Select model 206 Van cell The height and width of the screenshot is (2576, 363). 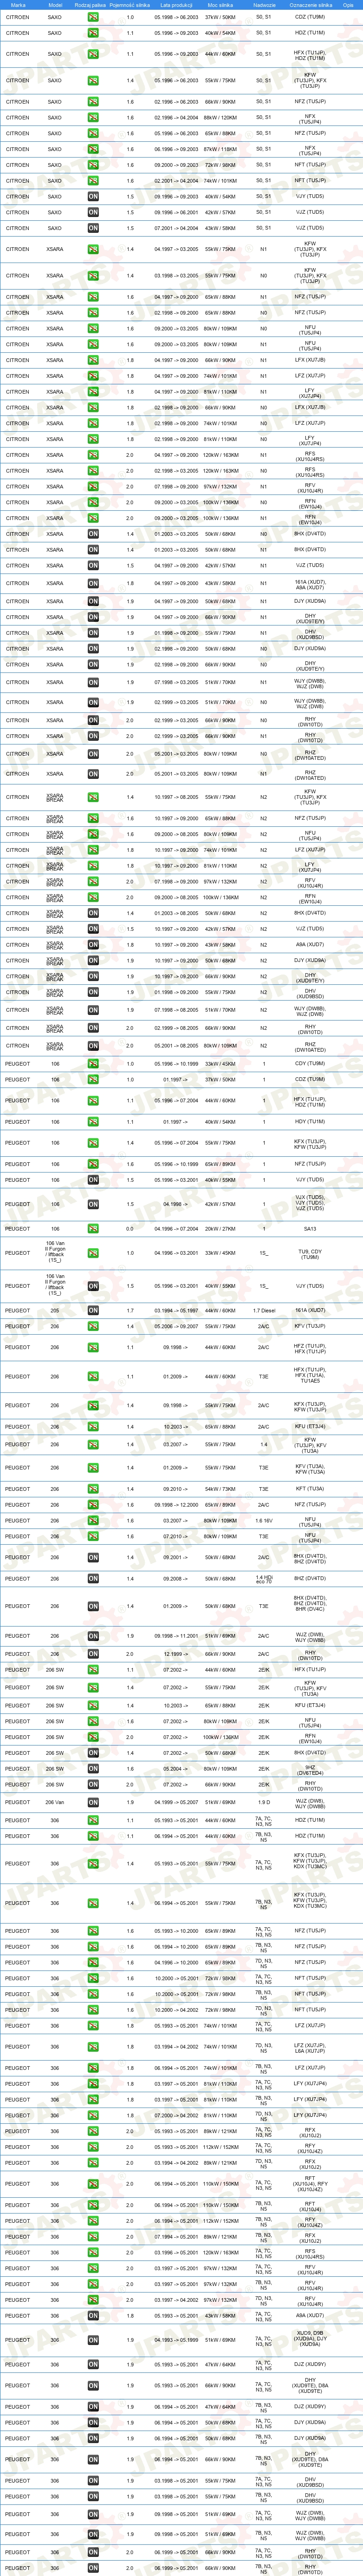[x=55, y=1802]
